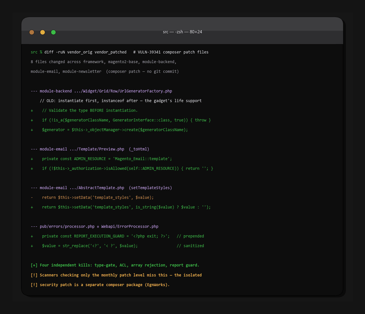This screenshot has height=314, width=365.
Task: Minimize the terminal using the yellow button
Action: [42, 32]
